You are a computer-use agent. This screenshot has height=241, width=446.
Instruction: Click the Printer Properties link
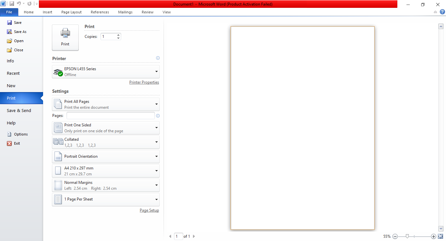[144, 82]
